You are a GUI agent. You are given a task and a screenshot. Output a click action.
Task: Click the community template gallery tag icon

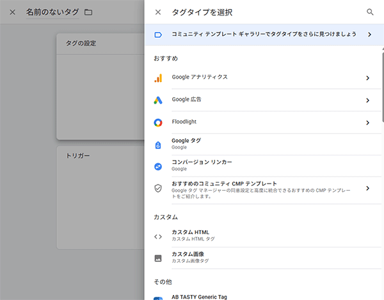(x=158, y=35)
